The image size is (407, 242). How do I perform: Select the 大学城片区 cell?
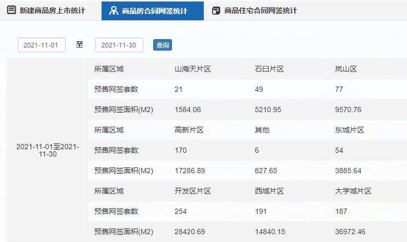[368, 191]
